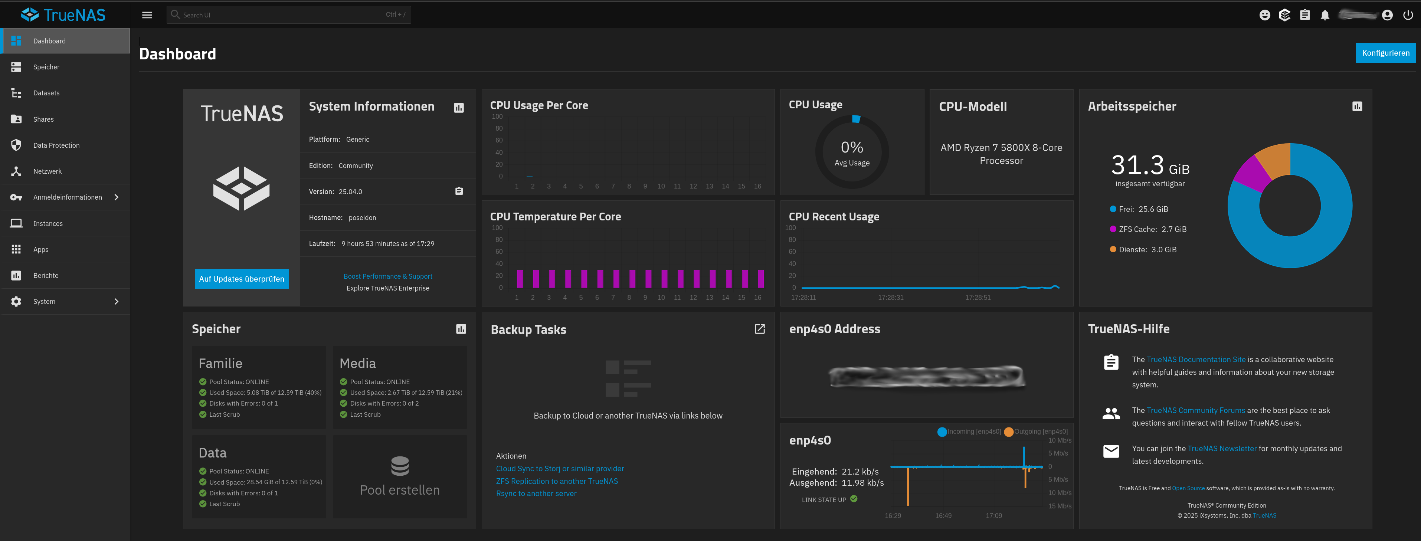The image size is (1421, 541).
Task: Click the CPU Avg Usage gauge
Action: (852, 152)
